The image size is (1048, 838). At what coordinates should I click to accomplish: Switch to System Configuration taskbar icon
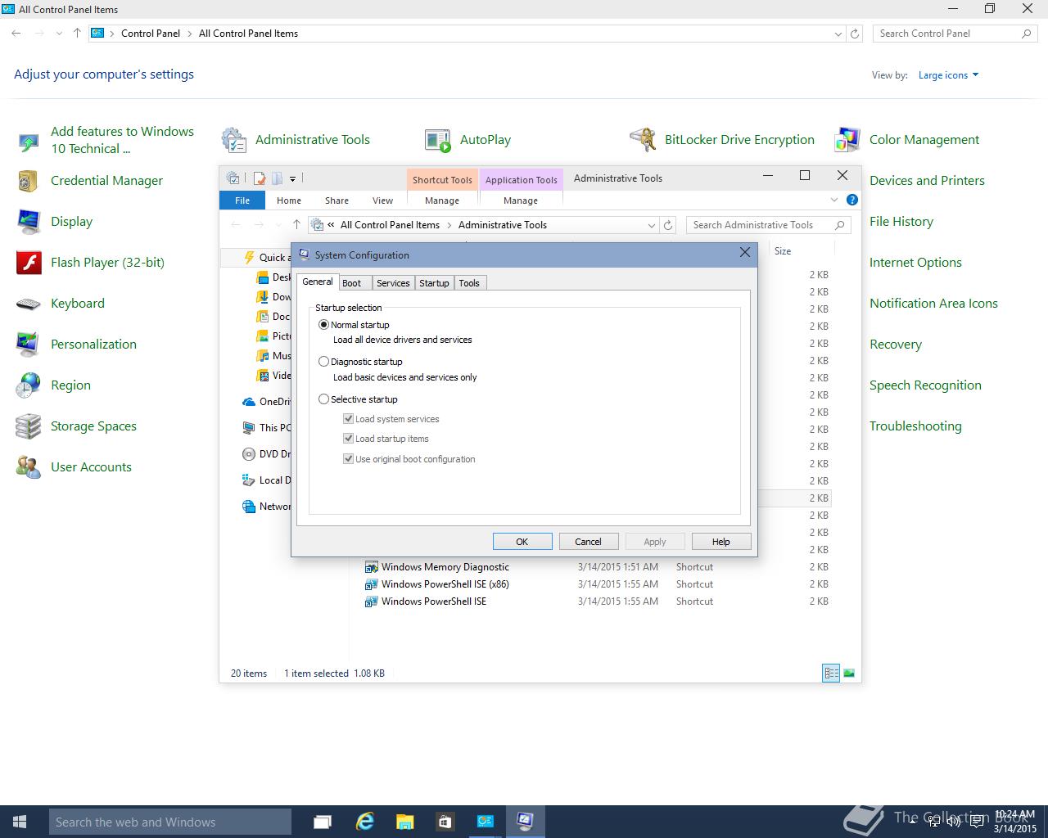coord(525,822)
